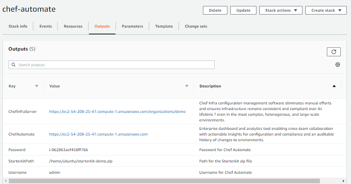The image size is (351, 184).
Task: Sort by Key column arrow
Action: [36, 86]
